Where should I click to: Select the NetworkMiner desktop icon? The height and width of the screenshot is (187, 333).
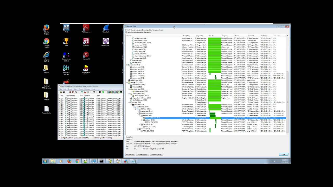(106, 42)
